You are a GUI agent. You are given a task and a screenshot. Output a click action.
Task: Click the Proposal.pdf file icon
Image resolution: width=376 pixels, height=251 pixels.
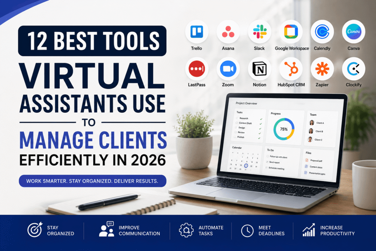point(307,160)
